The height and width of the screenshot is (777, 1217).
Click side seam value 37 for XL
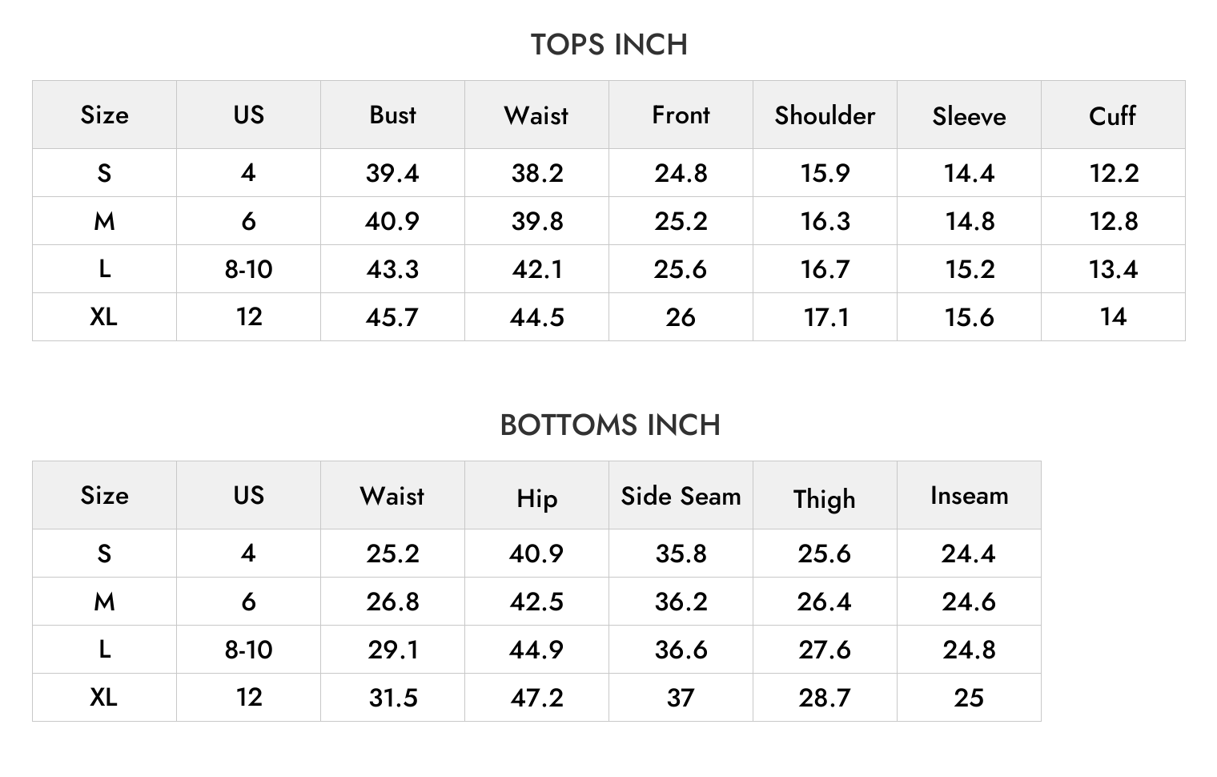coord(681,698)
